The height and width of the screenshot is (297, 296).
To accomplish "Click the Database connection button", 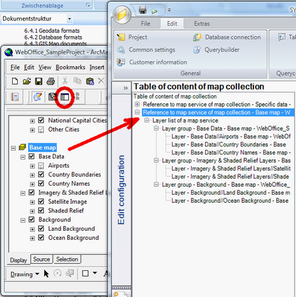I will pos(227,38).
